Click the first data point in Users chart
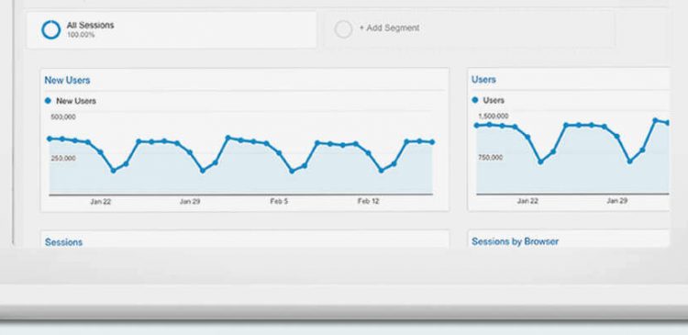This screenshot has height=335, width=688. pos(477,126)
